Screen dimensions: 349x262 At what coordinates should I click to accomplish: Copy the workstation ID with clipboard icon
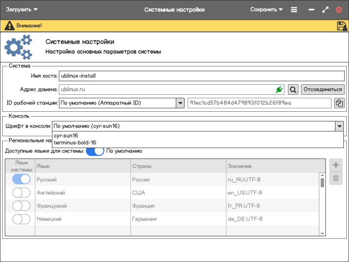pyautogui.click(x=339, y=103)
